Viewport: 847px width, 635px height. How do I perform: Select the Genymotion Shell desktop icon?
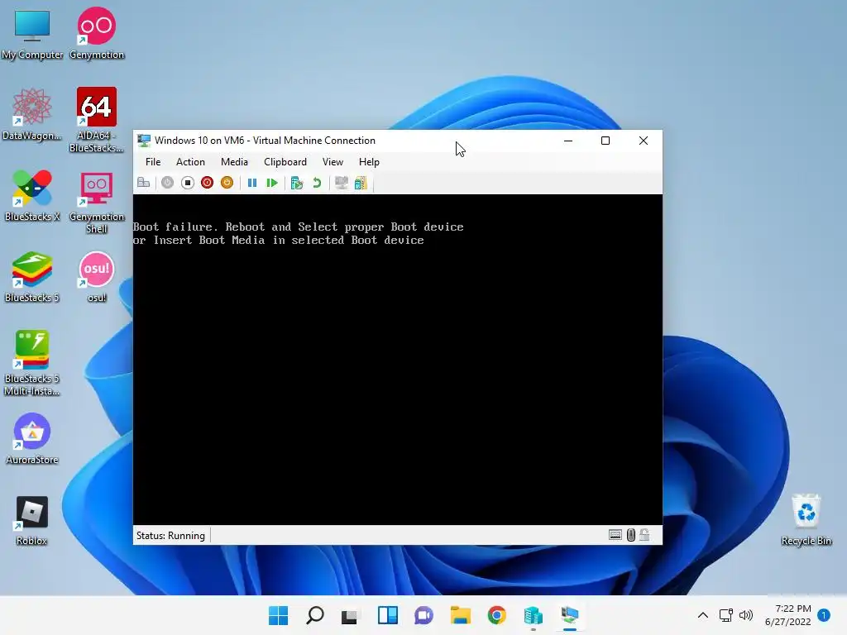click(x=97, y=202)
